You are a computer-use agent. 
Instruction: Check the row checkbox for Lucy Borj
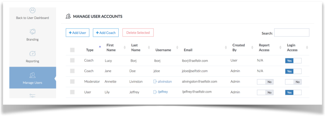coord(72,60)
